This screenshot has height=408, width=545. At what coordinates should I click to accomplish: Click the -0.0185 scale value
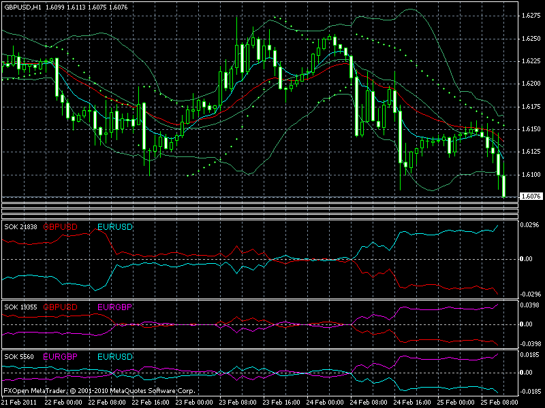coord(531,392)
